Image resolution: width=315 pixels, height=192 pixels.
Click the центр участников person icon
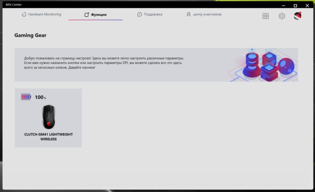click(x=189, y=14)
